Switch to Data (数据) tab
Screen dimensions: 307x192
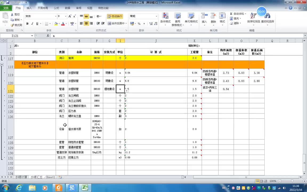(67, 8)
